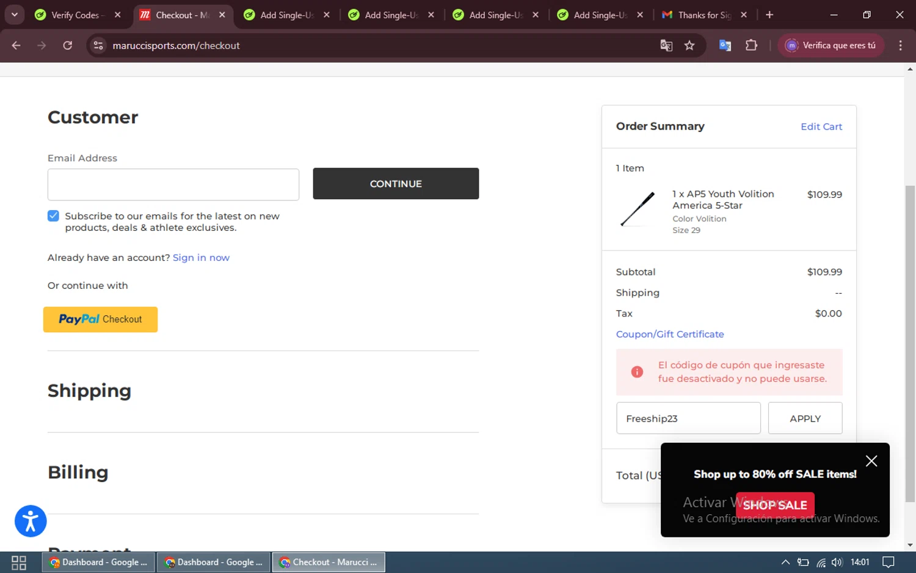Switch to Checkout - Marucci taskbar window
The width and height of the screenshot is (916, 573).
329,563
